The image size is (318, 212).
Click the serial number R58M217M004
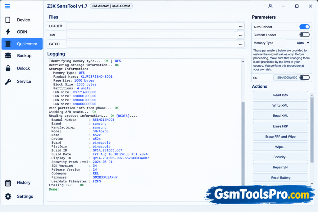[x=103, y=120]
